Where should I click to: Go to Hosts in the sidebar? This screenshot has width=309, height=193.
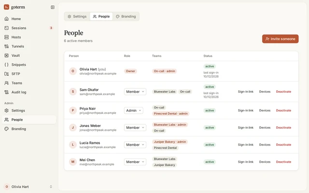[29, 37]
